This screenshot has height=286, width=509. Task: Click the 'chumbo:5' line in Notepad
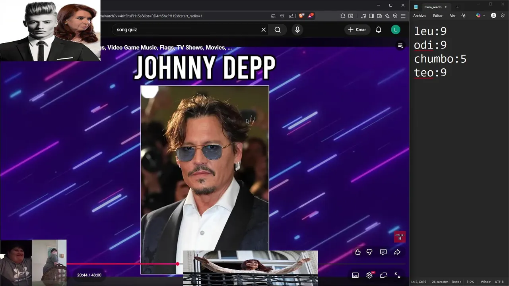point(440,59)
